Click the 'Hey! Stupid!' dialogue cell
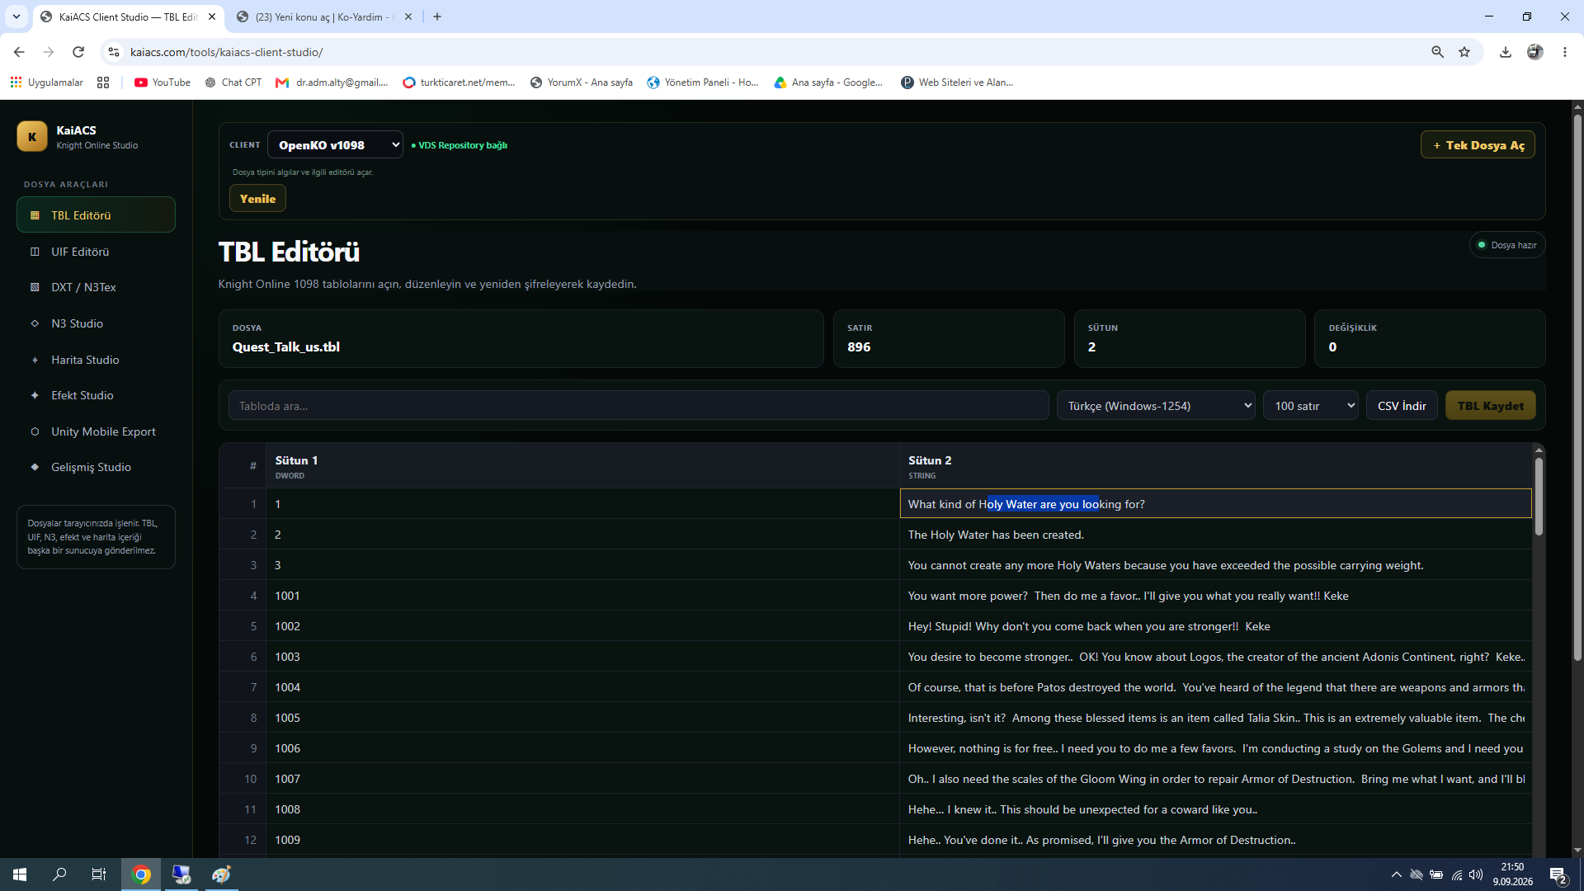This screenshot has width=1584, height=891. coord(1215,626)
